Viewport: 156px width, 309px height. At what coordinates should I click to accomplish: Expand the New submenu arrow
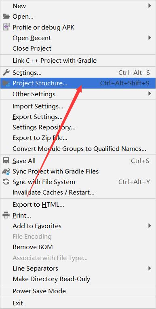(x=150, y=6)
